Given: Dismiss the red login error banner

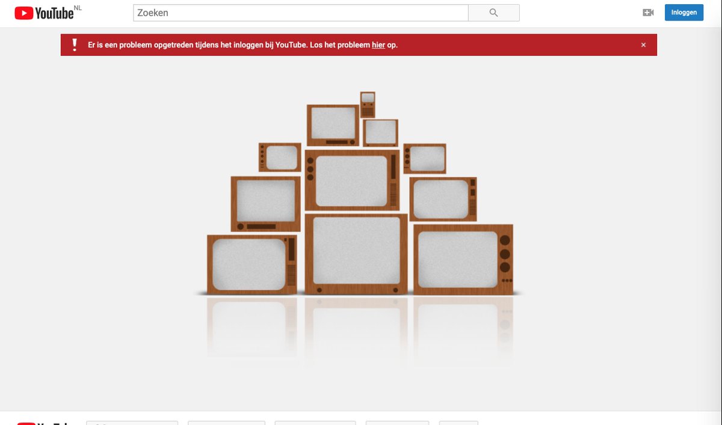Looking at the screenshot, I should (x=643, y=45).
